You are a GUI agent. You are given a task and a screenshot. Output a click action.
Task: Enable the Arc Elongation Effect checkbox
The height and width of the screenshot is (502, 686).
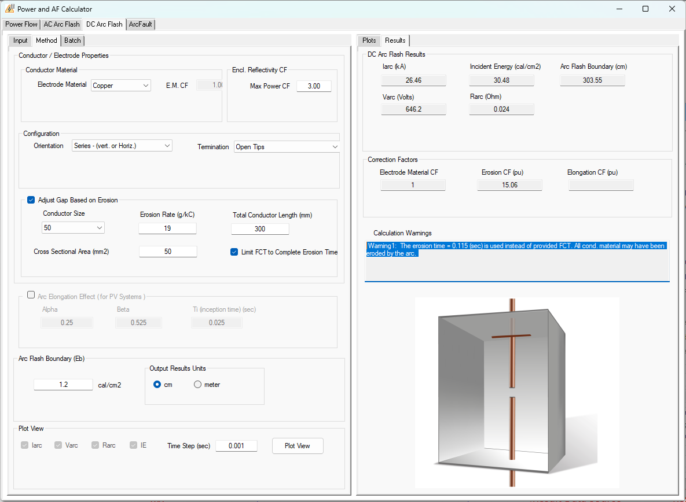coord(31,294)
